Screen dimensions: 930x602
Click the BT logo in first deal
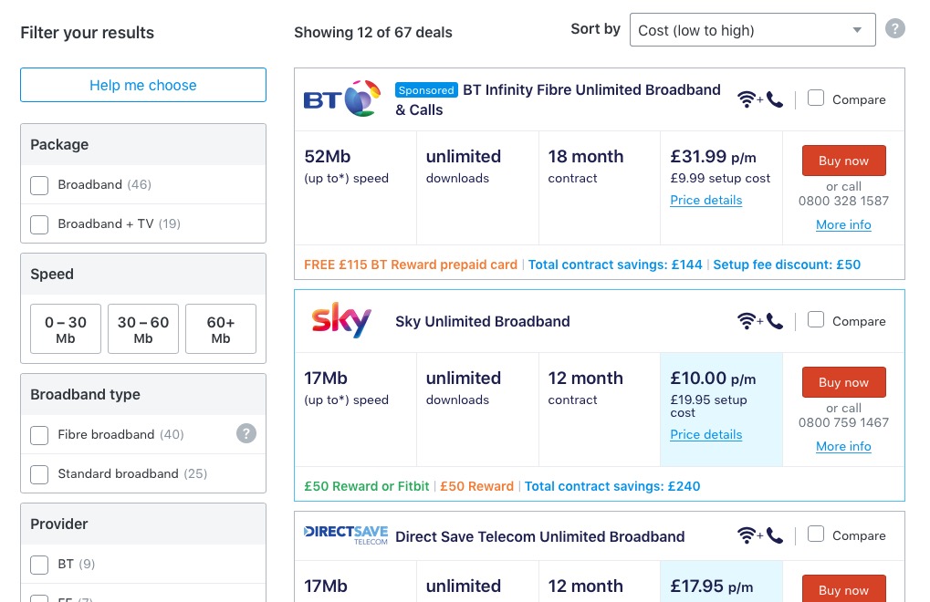click(x=342, y=99)
